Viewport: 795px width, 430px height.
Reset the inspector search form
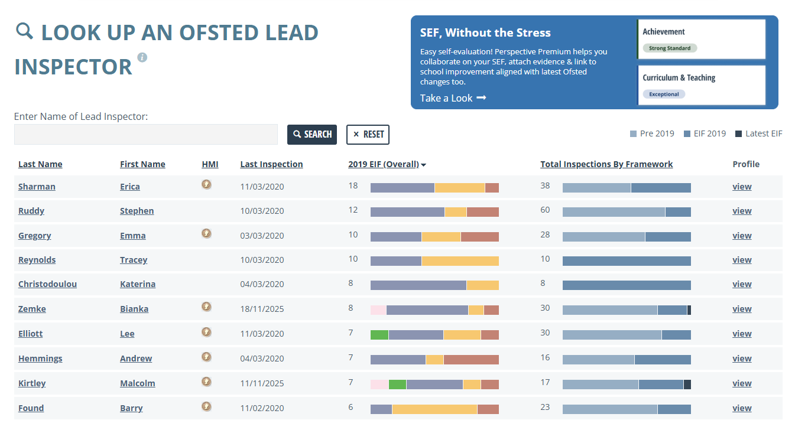pyautogui.click(x=368, y=134)
